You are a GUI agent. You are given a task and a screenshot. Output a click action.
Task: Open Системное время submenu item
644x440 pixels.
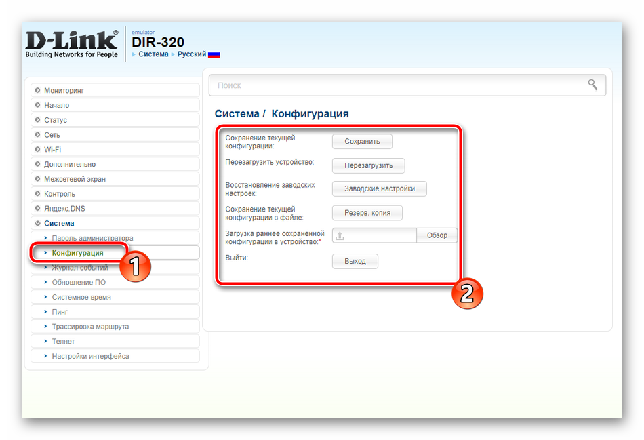(x=115, y=298)
